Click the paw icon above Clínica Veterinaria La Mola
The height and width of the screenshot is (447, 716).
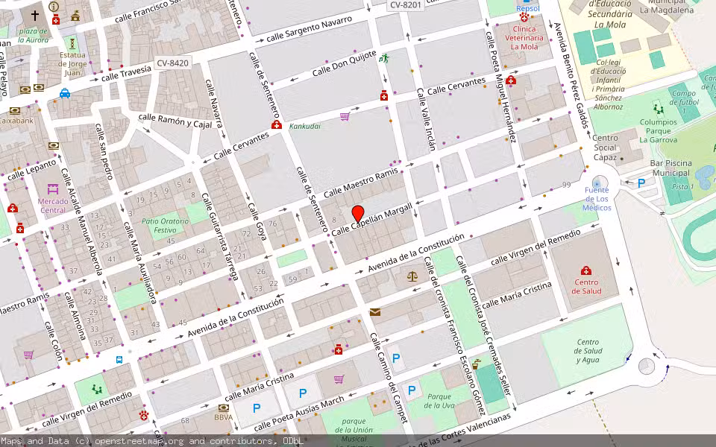pos(524,18)
